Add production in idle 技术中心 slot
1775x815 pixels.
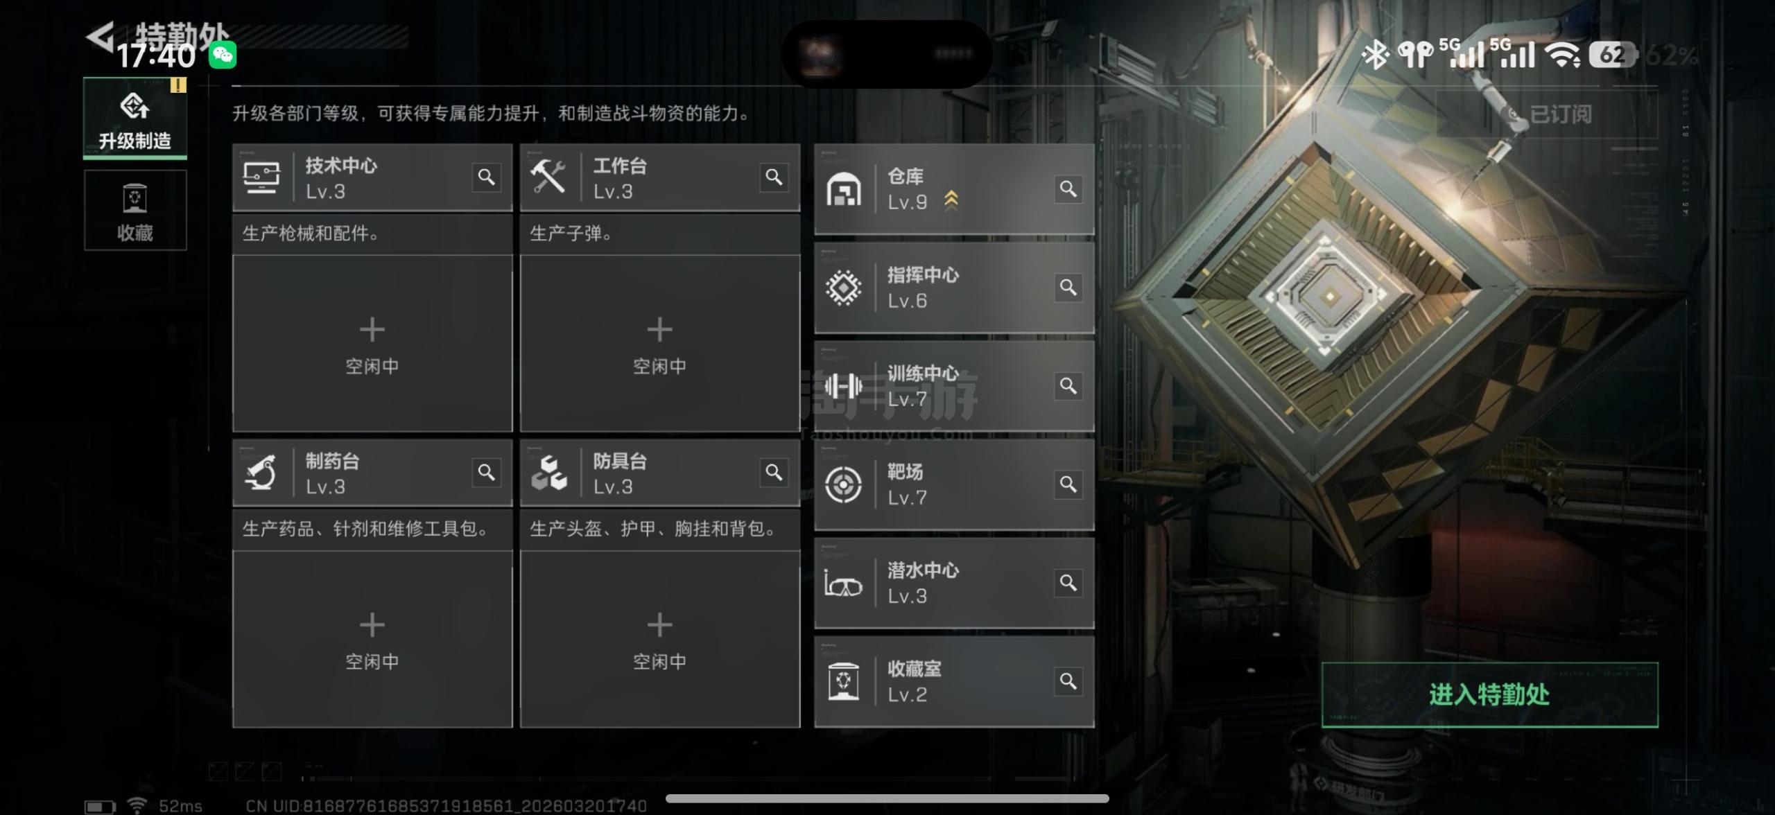click(x=372, y=344)
